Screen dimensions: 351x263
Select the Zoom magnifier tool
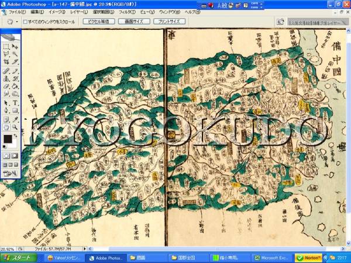click(15, 127)
